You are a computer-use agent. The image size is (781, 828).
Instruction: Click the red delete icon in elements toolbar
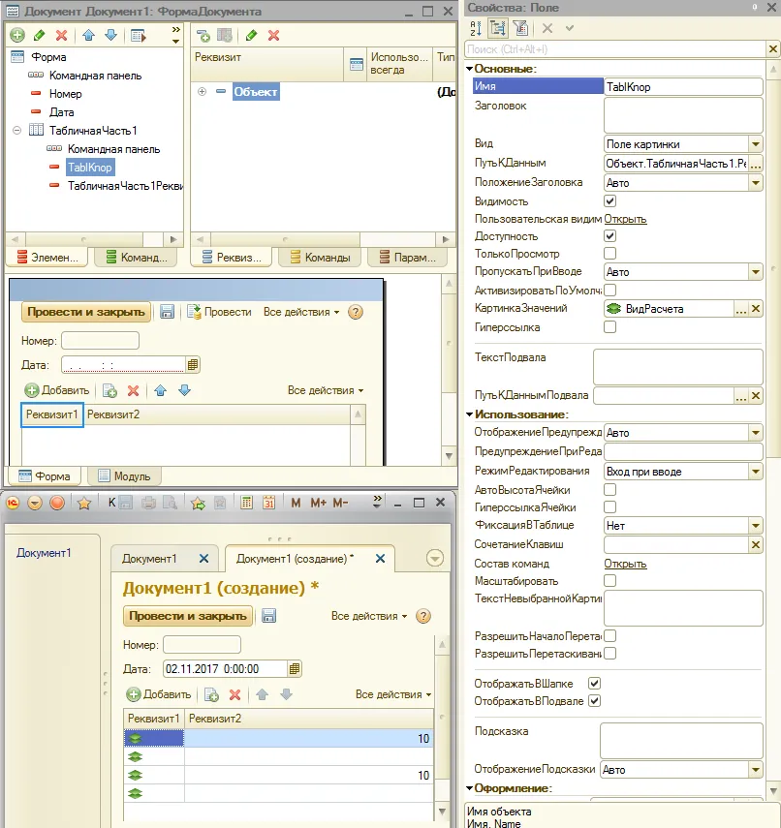61,36
